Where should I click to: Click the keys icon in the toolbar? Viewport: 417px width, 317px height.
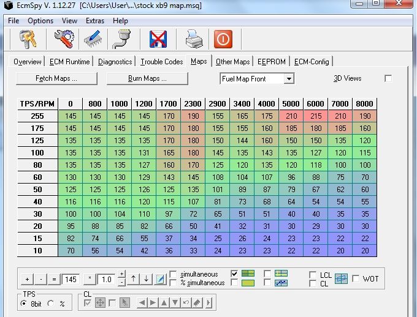28,39
